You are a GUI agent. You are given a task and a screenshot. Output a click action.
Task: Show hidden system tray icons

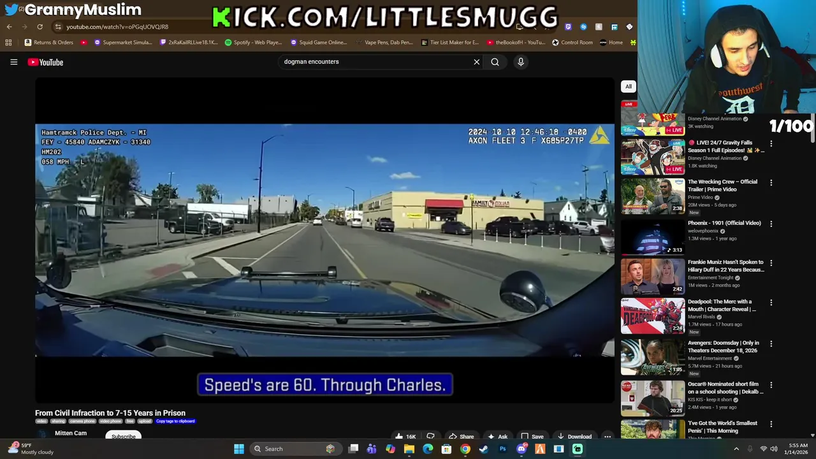(x=736, y=449)
